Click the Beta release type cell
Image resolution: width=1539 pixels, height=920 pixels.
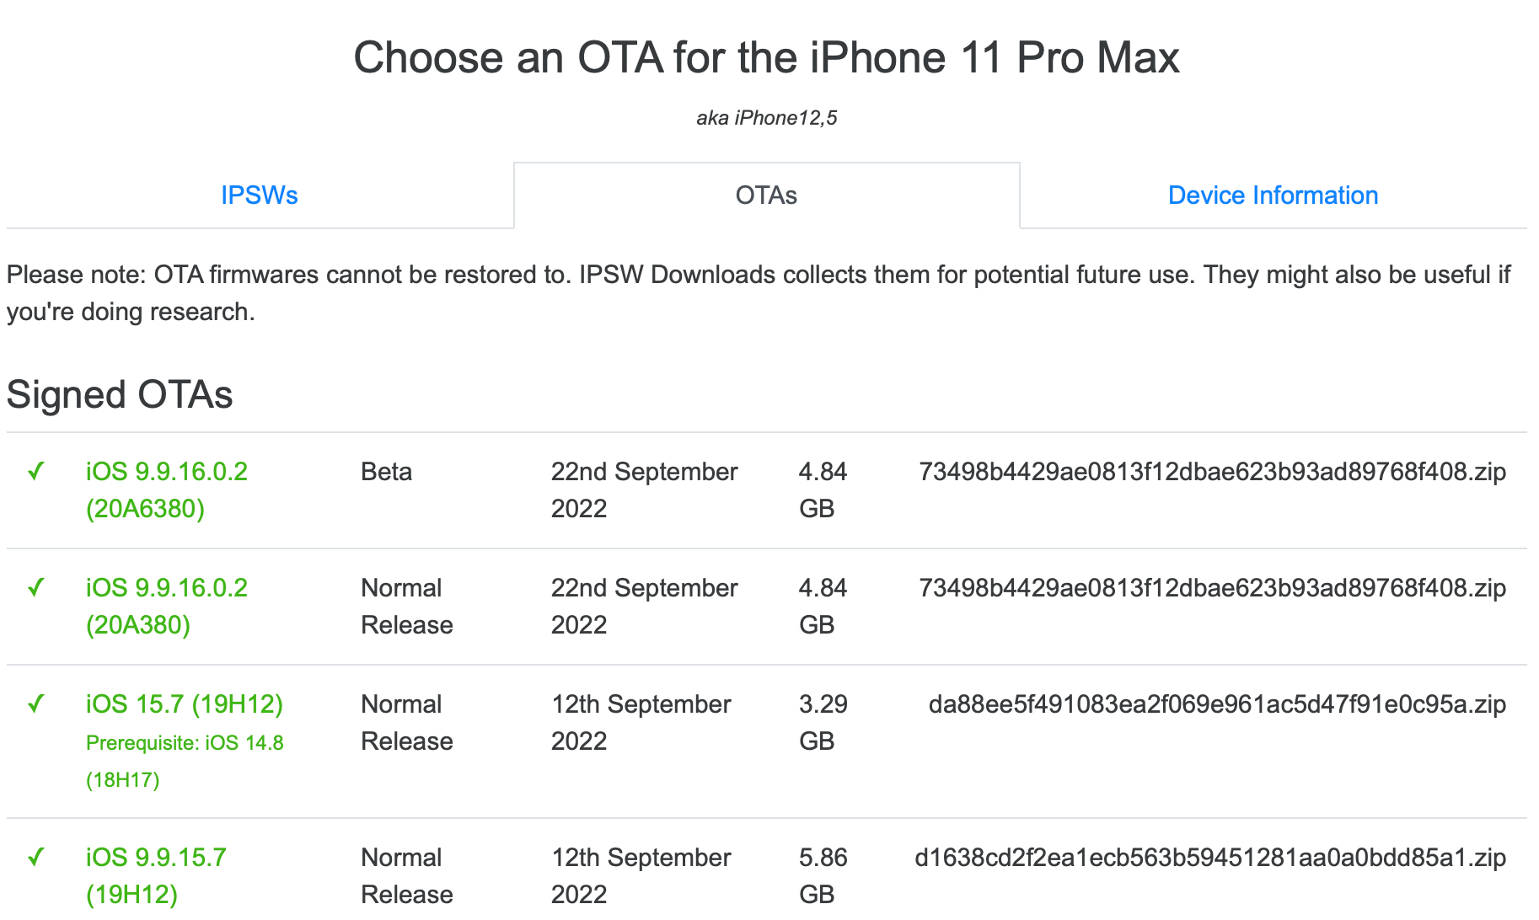tap(386, 472)
